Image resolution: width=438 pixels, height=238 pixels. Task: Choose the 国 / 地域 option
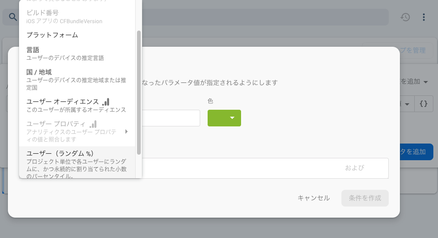click(77, 79)
